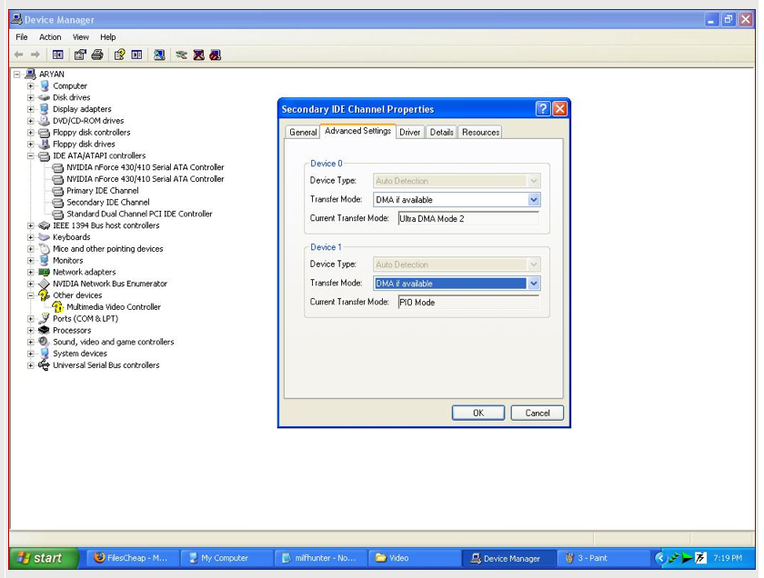
Task: Open the Properties toolbar icon
Action: (80, 55)
